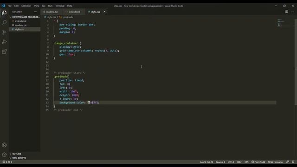Click the z-index: 10 line
297x167 pixels.
[x=69, y=99]
